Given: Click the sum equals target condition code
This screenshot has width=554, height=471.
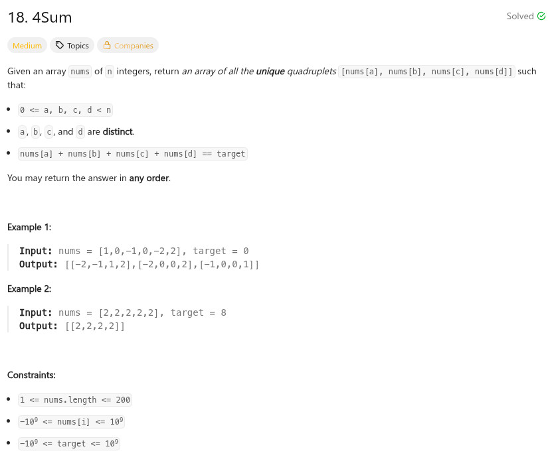Looking at the screenshot, I should point(132,154).
